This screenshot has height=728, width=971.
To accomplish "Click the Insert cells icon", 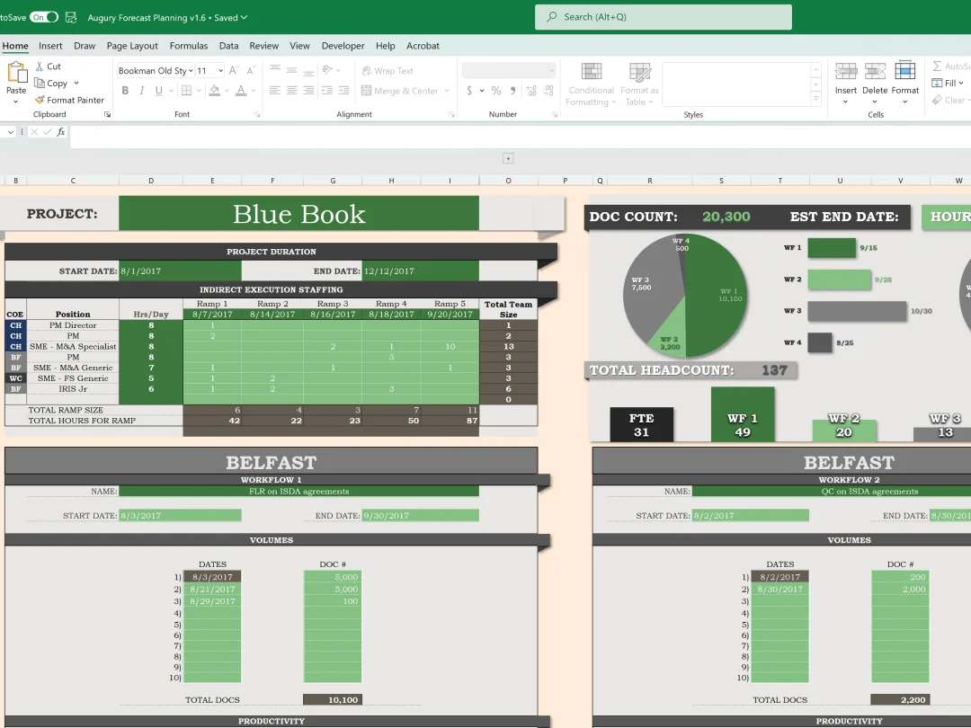I will 846,71.
